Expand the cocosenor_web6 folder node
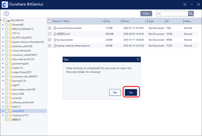202x136 pixels. (x=3, y=55)
